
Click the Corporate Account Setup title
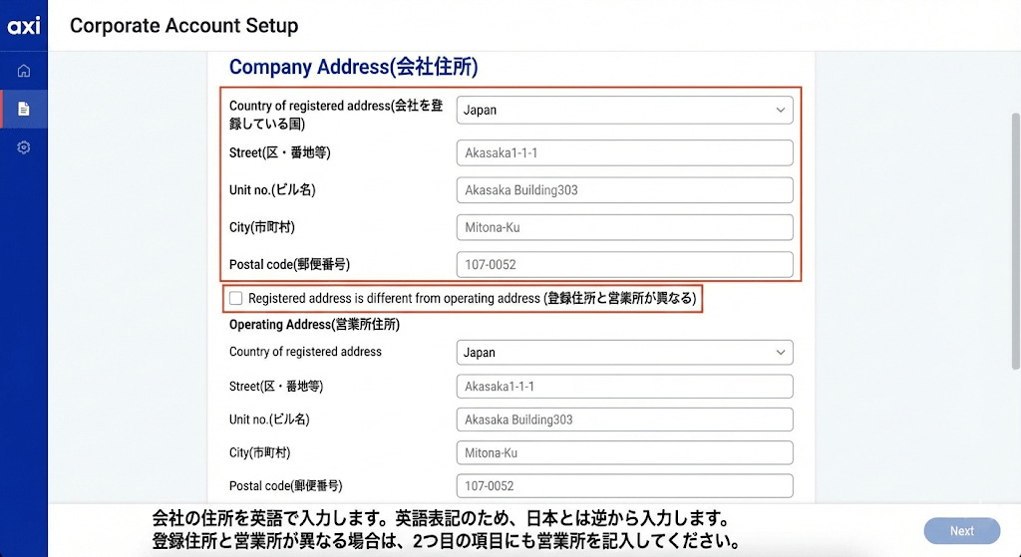[183, 26]
